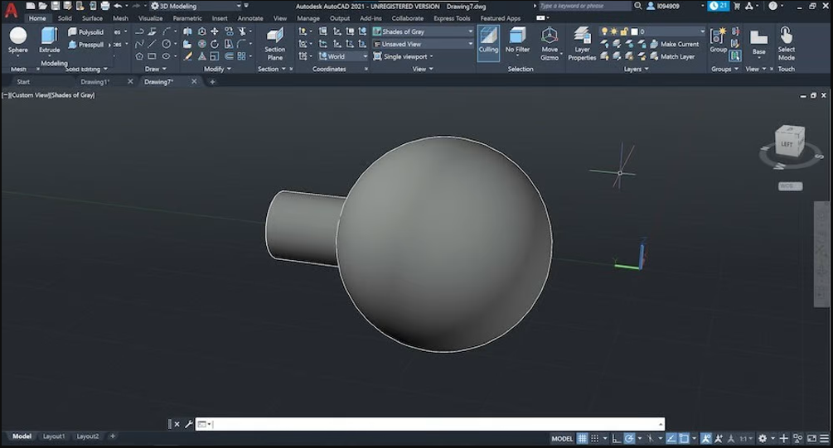The width and height of the screenshot is (833, 448).
Task: Open Layer Properties manager
Action: pyautogui.click(x=582, y=44)
